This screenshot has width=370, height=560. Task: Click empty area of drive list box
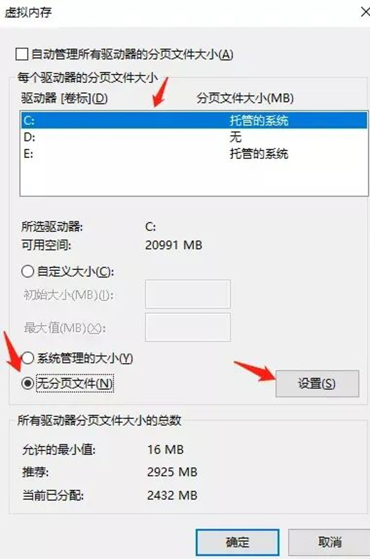(x=194, y=179)
